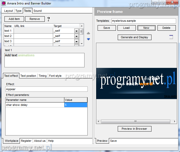Switch to the Sound tab
Viewport: 180px width, 152px height.
(37, 11)
